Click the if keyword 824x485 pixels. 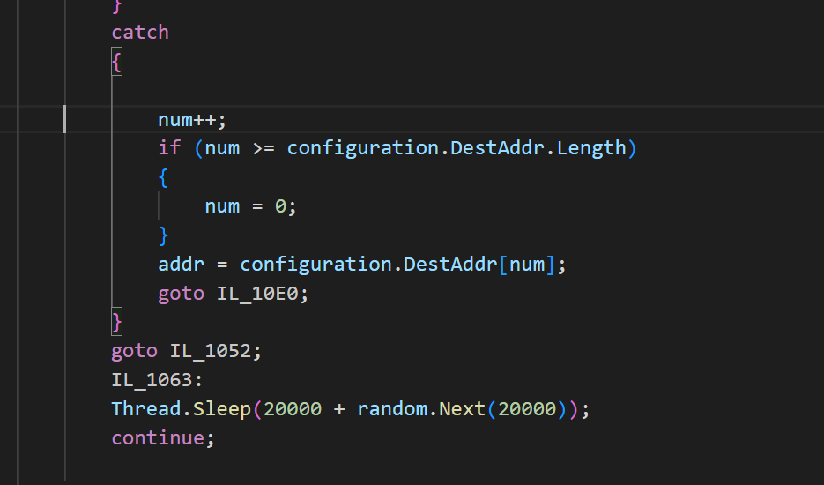click(169, 148)
